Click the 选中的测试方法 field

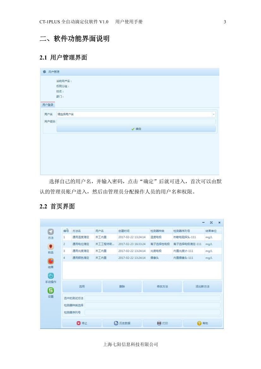(153, 298)
